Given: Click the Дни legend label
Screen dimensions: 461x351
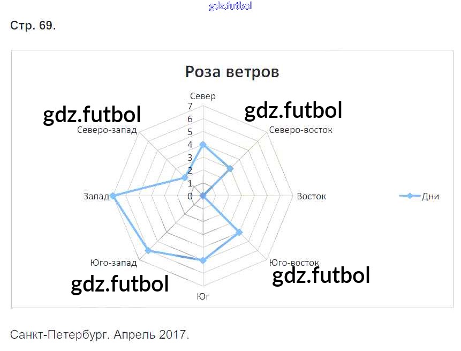Looking at the screenshot, I should coord(430,196).
